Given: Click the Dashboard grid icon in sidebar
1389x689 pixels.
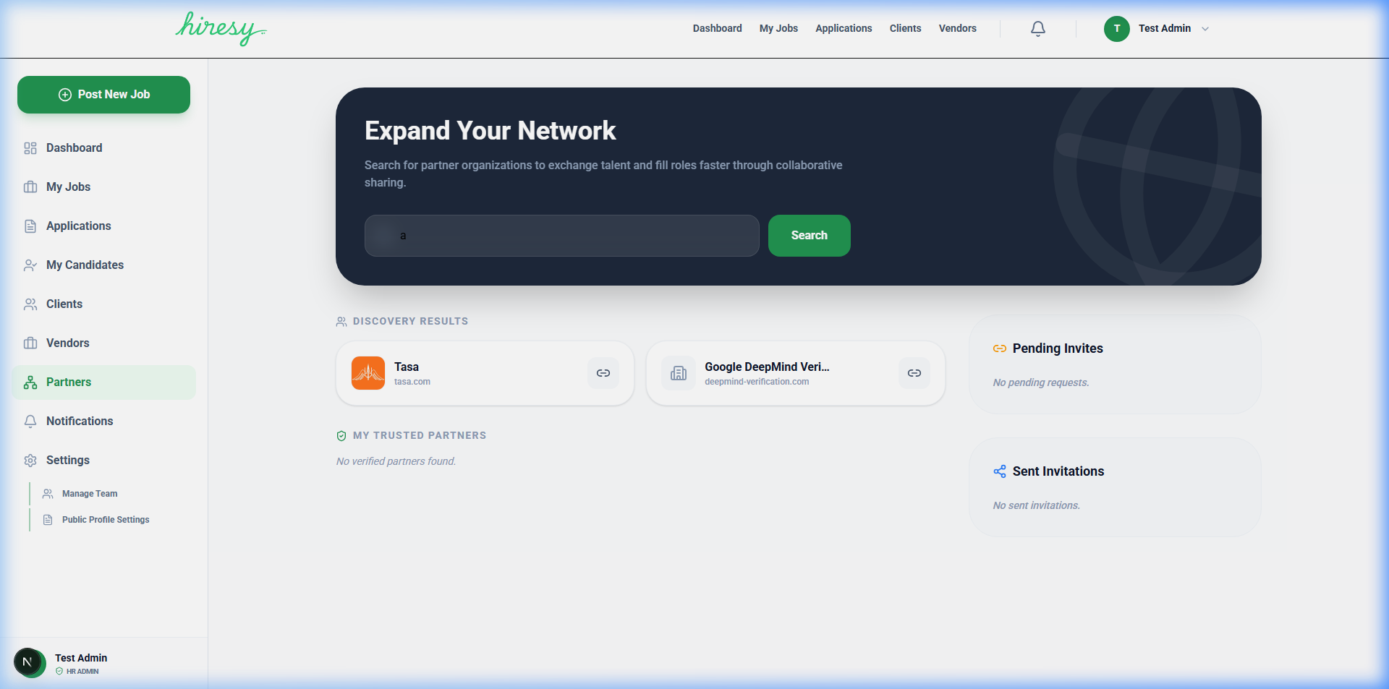Looking at the screenshot, I should tap(30, 148).
